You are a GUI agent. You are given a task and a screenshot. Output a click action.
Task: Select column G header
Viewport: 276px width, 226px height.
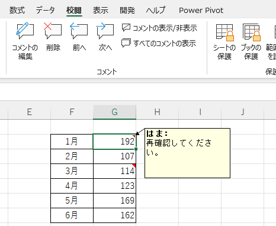click(114, 112)
